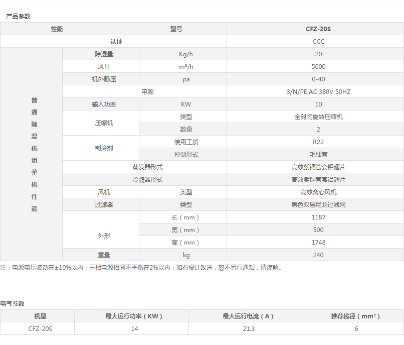Select the 21.3 max current value
Image resolution: width=404 pixels, height=345 pixels.
tap(248, 329)
